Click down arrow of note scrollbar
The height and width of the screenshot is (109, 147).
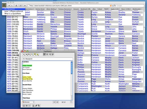pos(72,99)
